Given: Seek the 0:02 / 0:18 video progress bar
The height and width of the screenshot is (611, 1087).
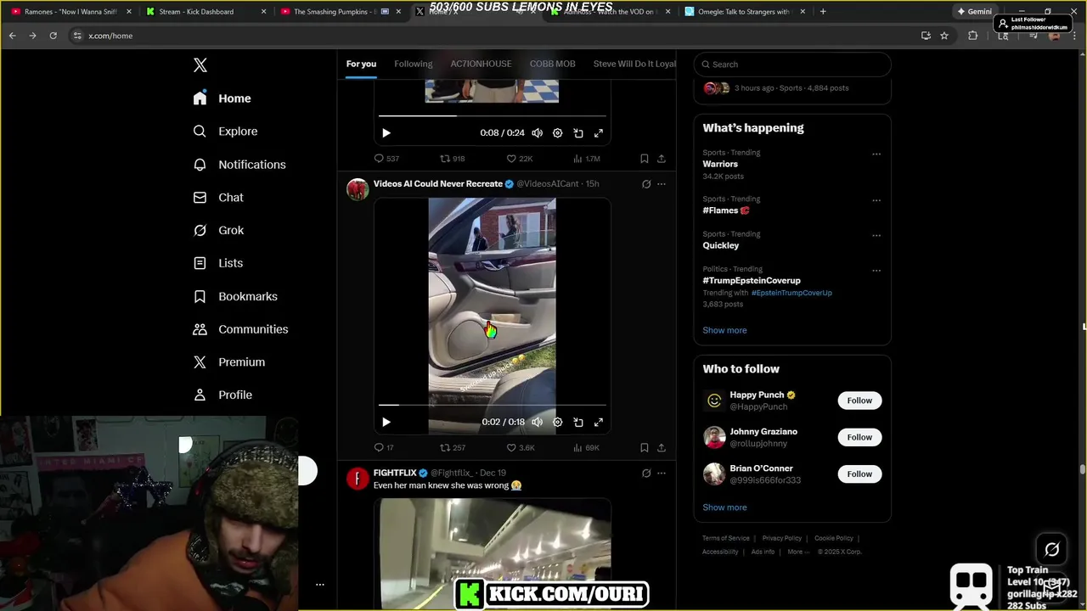Looking at the screenshot, I should 492,405.
